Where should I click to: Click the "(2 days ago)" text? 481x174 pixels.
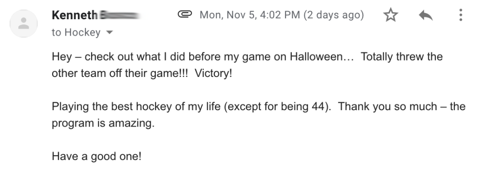coord(334,15)
